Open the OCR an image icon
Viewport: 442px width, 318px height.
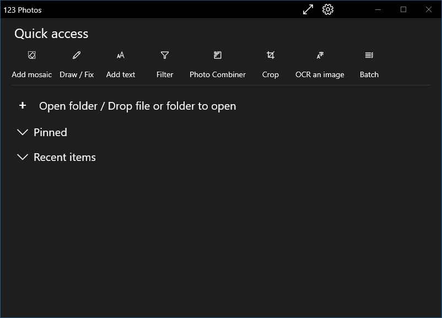coord(320,55)
